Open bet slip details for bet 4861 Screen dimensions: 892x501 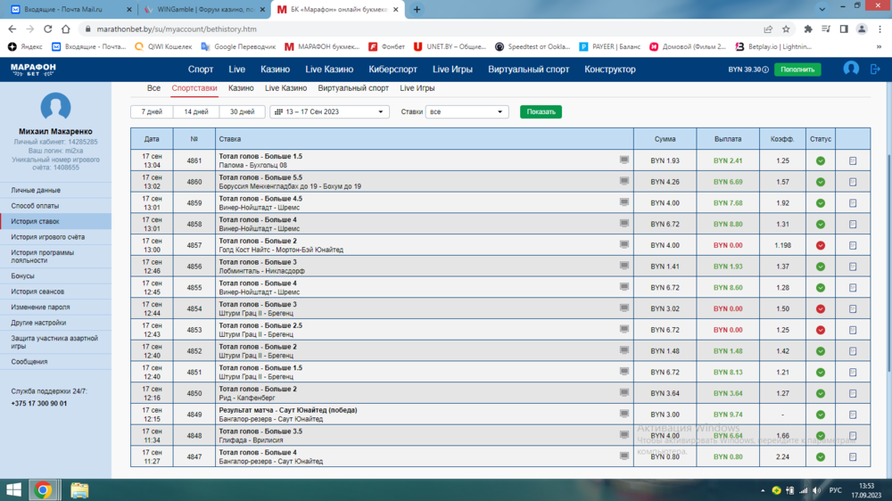click(853, 161)
